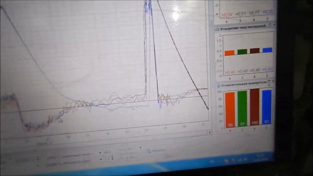Select the green compression bar labeled 97

[x=243, y=109]
